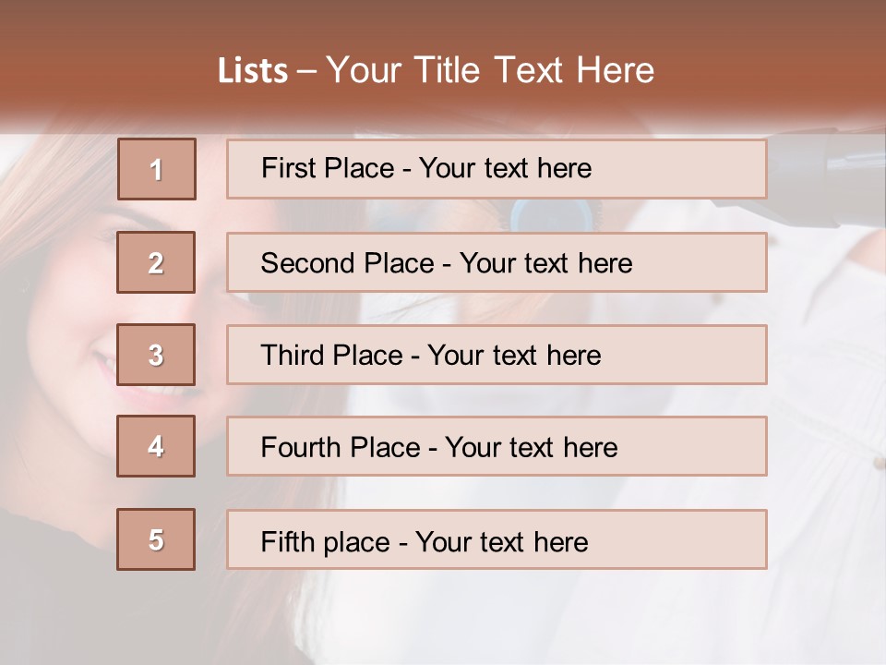886x665 pixels.
Task: Click the bold word Lists in title
Action: 253,71
